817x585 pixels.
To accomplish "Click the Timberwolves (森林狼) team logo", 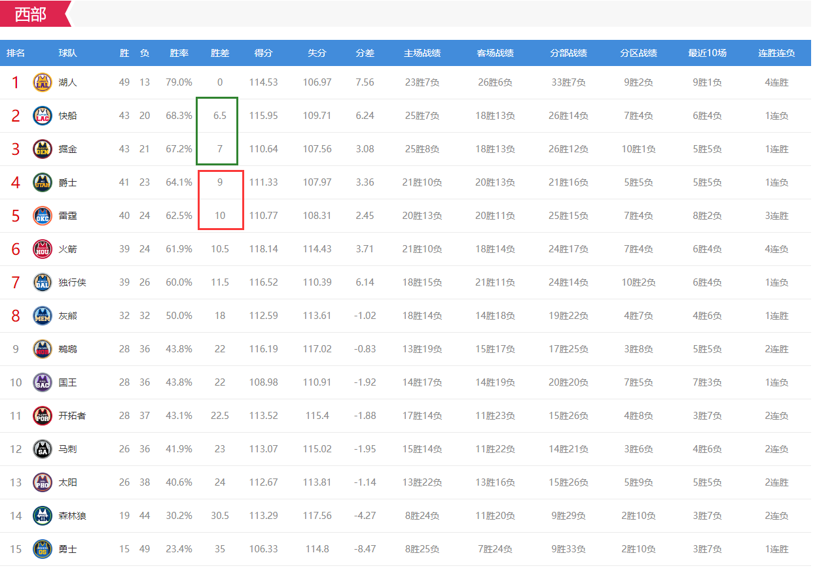I will [x=43, y=516].
